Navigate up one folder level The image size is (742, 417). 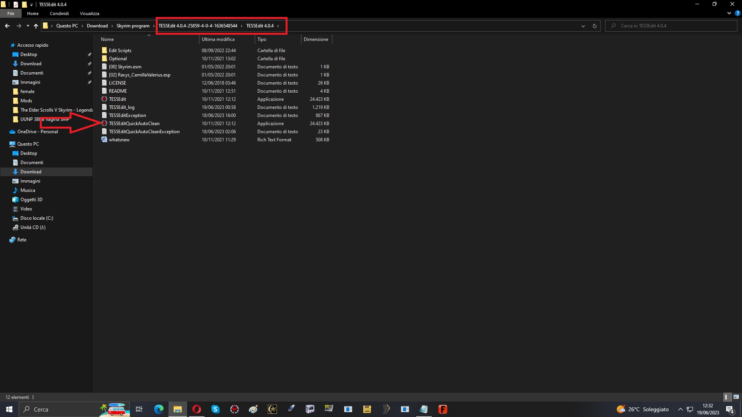coord(36,26)
